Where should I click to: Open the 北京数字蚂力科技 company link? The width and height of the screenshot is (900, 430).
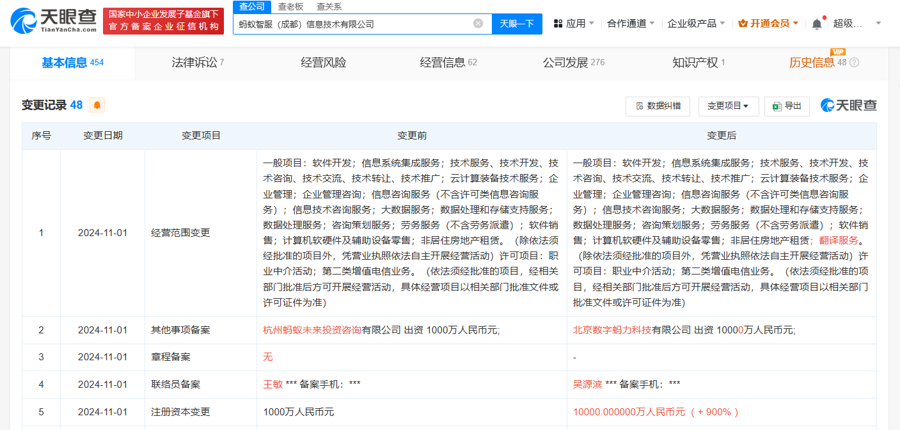[x=612, y=330]
